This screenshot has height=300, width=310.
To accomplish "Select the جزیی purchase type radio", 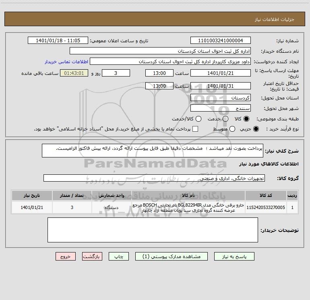I will pos(256,129).
